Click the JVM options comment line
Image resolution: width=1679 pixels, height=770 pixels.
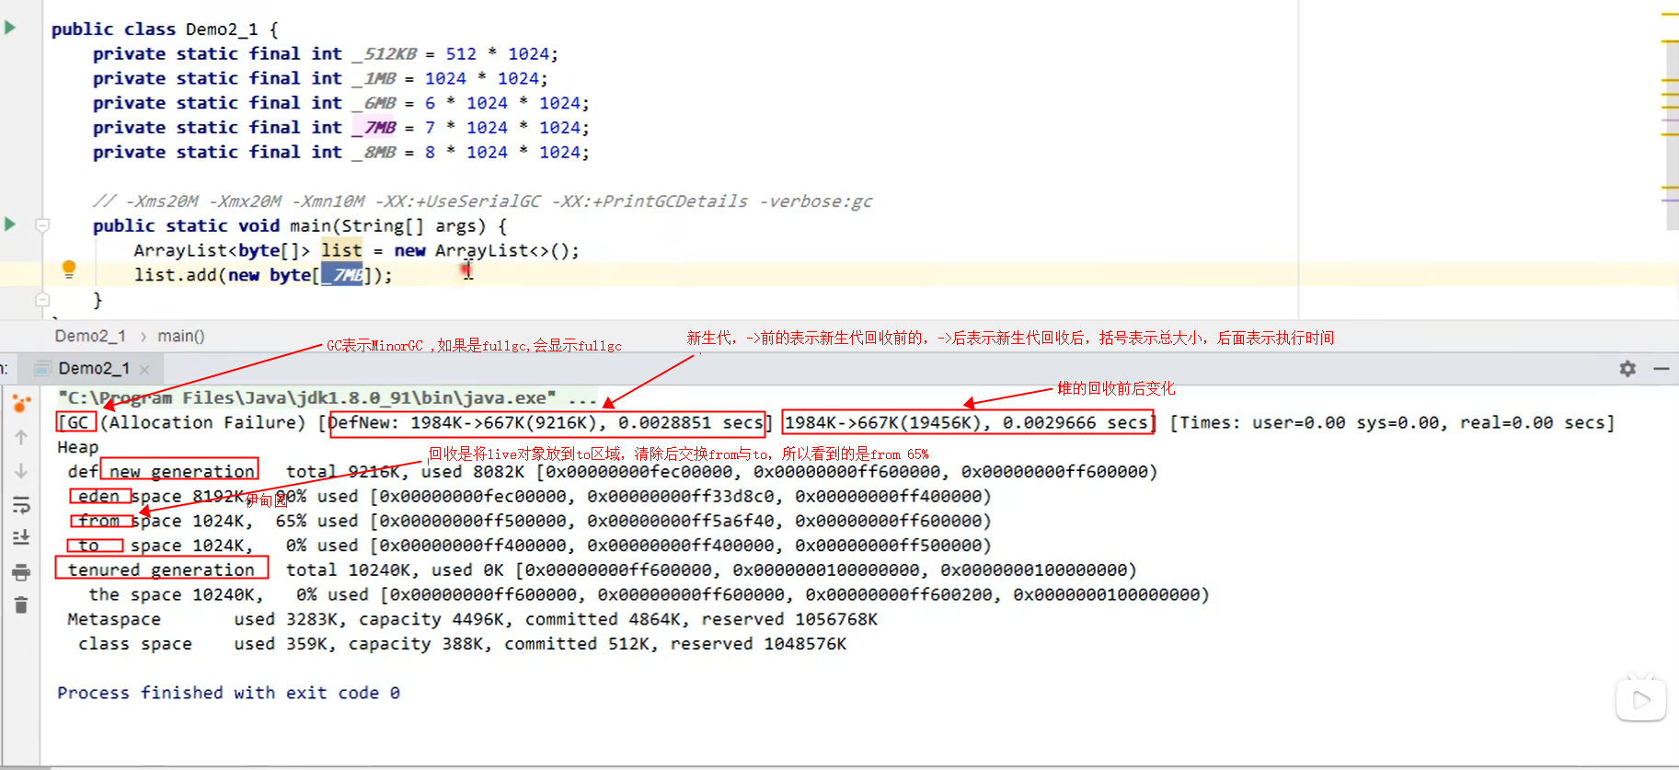click(482, 201)
